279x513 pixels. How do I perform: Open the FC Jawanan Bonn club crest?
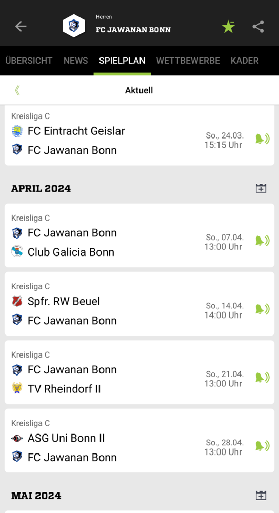74,26
